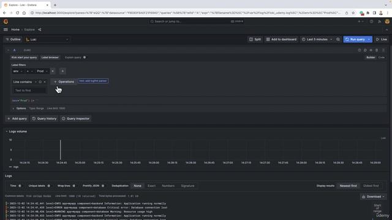Open query A help icon in row header
This screenshot has height=220, width=392.
click(360, 50)
